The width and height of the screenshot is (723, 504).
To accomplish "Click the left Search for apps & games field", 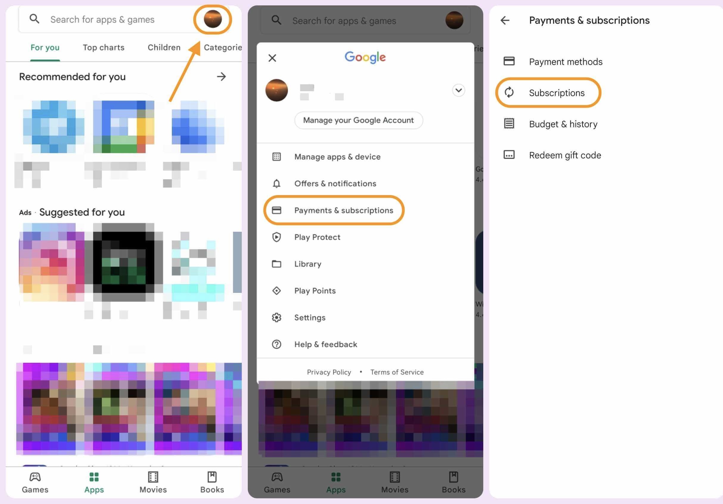I will click(102, 19).
